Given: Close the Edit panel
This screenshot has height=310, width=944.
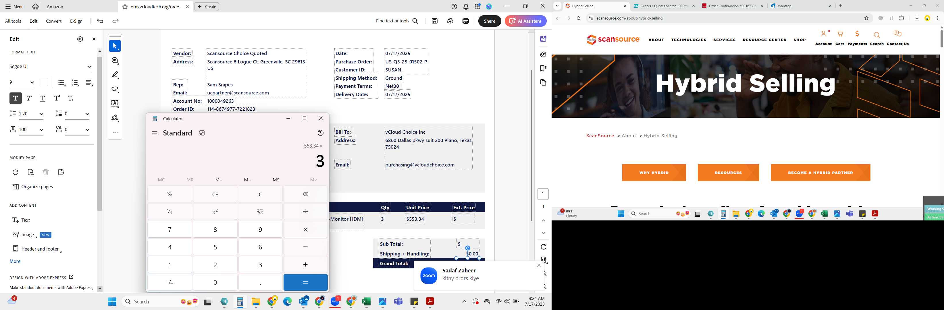Looking at the screenshot, I should [94, 39].
